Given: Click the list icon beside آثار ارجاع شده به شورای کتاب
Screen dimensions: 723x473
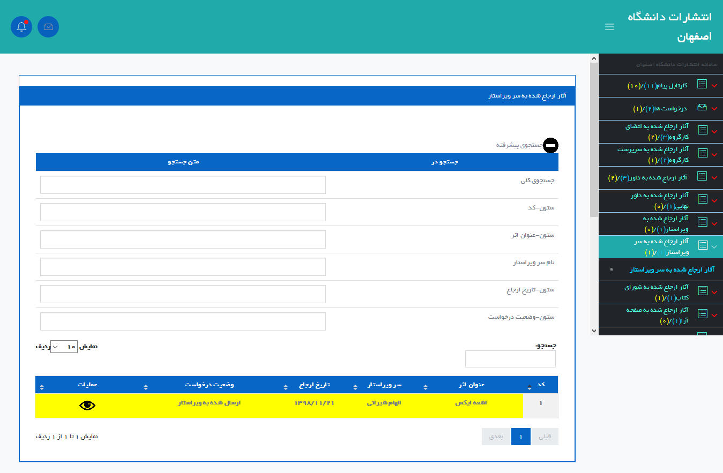Looking at the screenshot, I should pos(702,291).
